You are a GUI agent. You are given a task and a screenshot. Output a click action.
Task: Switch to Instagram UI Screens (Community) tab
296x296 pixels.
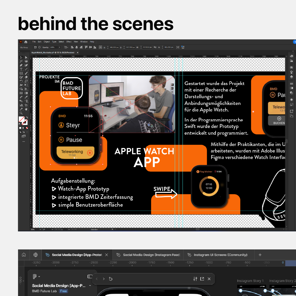tap(219, 255)
